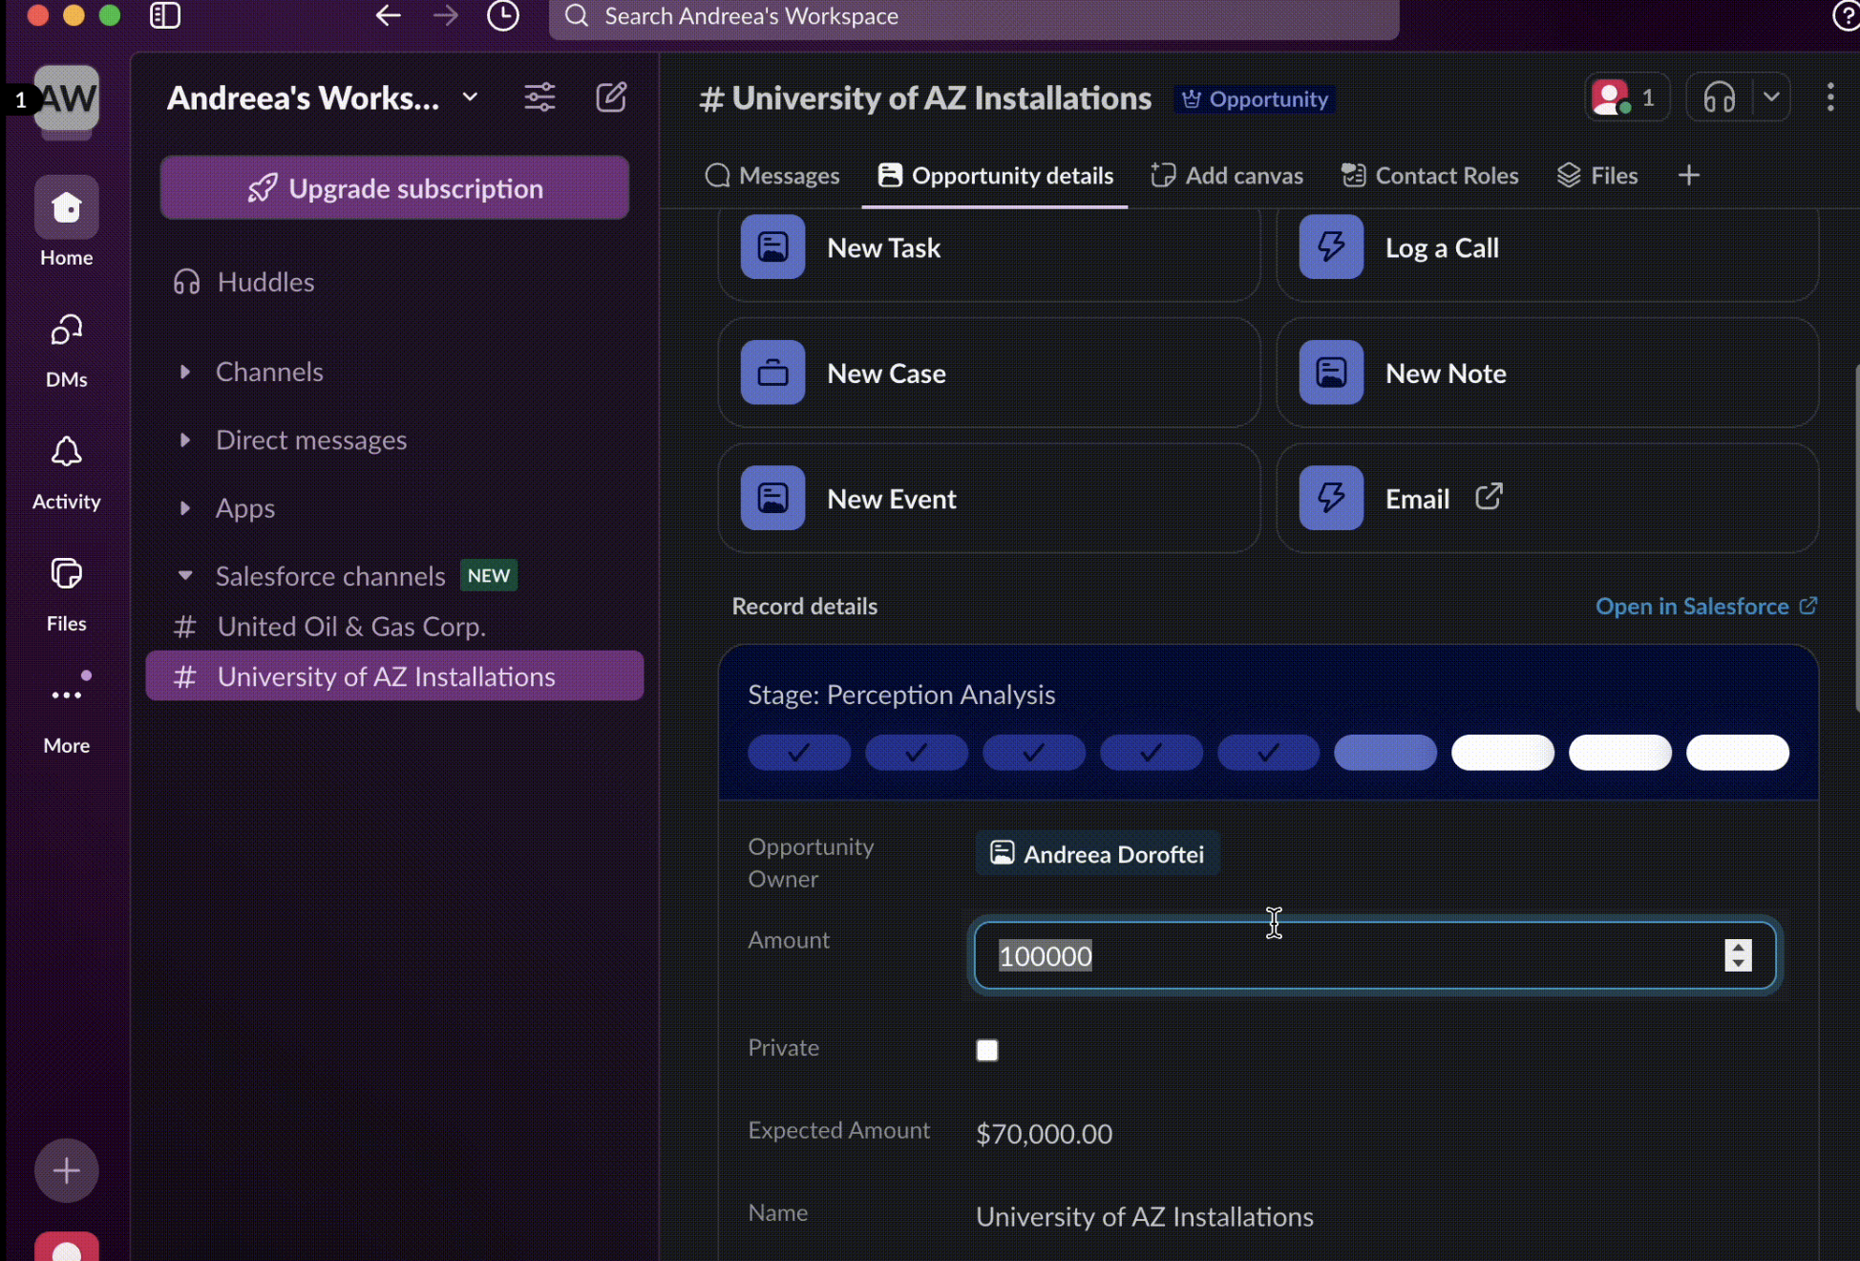Click Open in Salesforce link
The width and height of the screenshot is (1860, 1261).
(x=1706, y=607)
